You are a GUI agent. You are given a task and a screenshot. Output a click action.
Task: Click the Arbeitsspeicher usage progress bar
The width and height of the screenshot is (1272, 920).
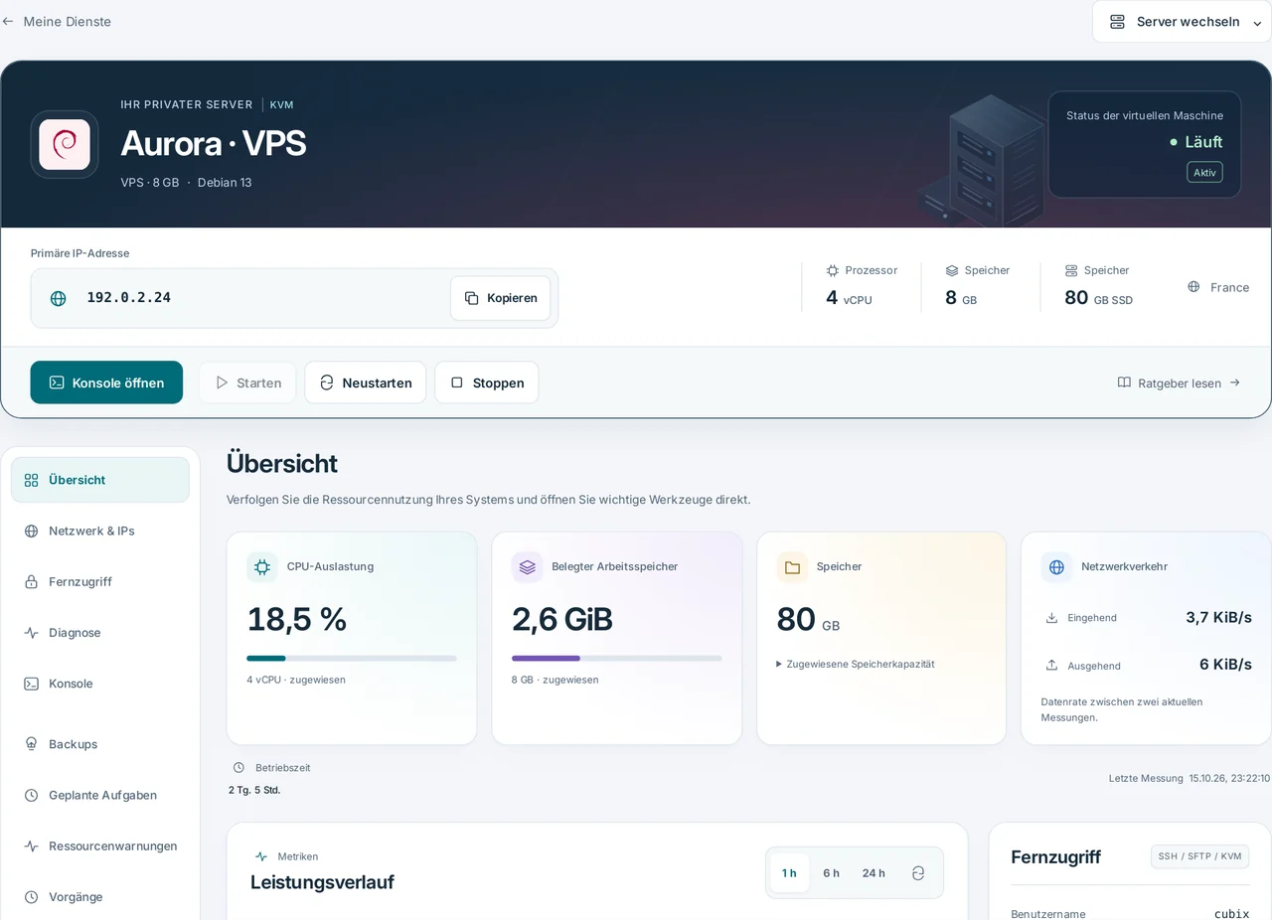point(617,658)
